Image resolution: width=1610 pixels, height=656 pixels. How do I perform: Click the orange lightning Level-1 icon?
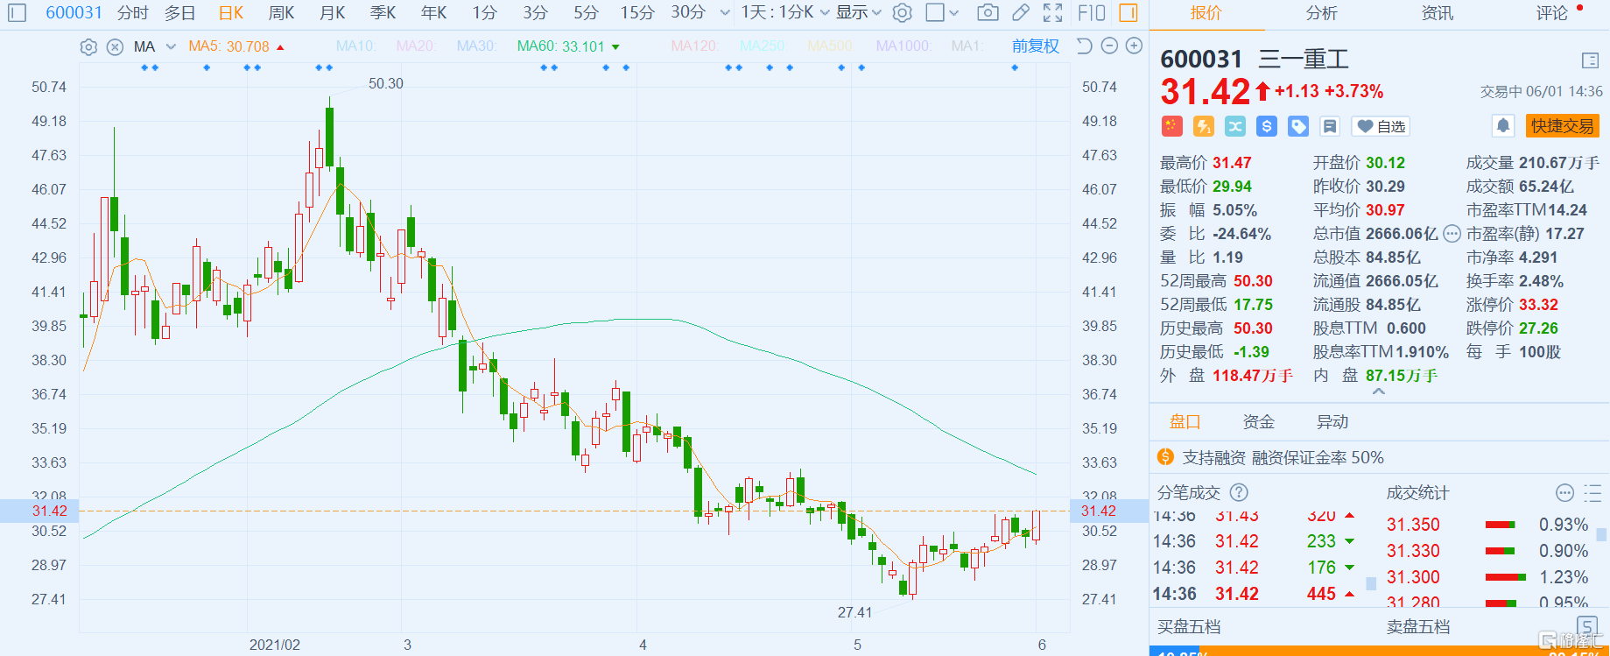click(1204, 126)
